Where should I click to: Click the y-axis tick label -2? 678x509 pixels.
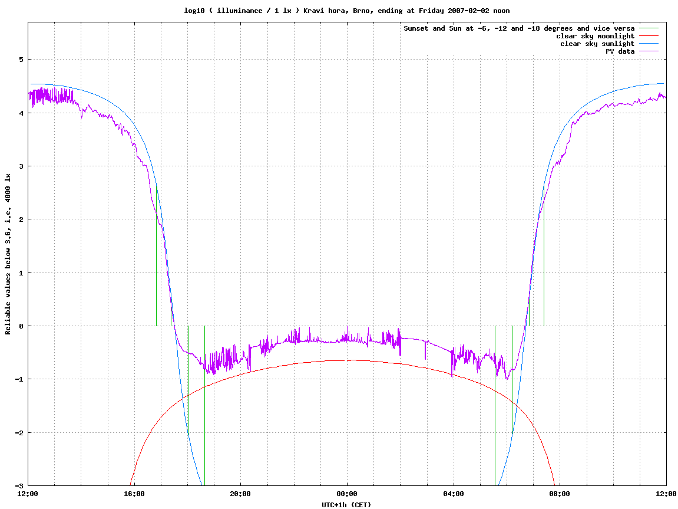tap(19, 433)
